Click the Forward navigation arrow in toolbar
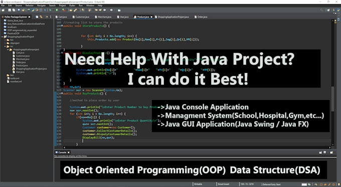 click(111, 10)
